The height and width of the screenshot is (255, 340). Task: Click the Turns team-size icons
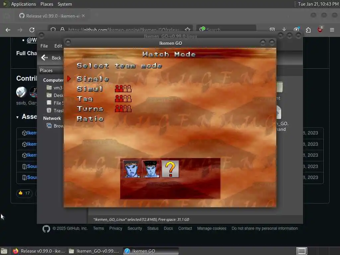pos(123,109)
